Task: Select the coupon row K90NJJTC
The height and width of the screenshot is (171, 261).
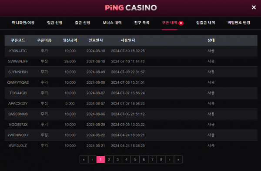Action: coord(131,51)
